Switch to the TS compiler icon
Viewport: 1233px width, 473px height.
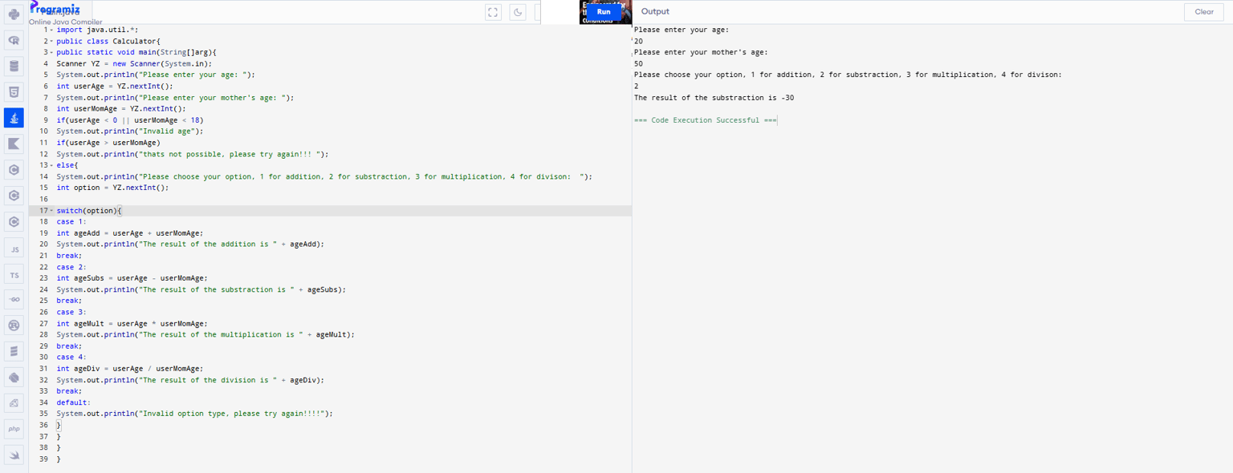pyautogui.click(x=14, y=275)
